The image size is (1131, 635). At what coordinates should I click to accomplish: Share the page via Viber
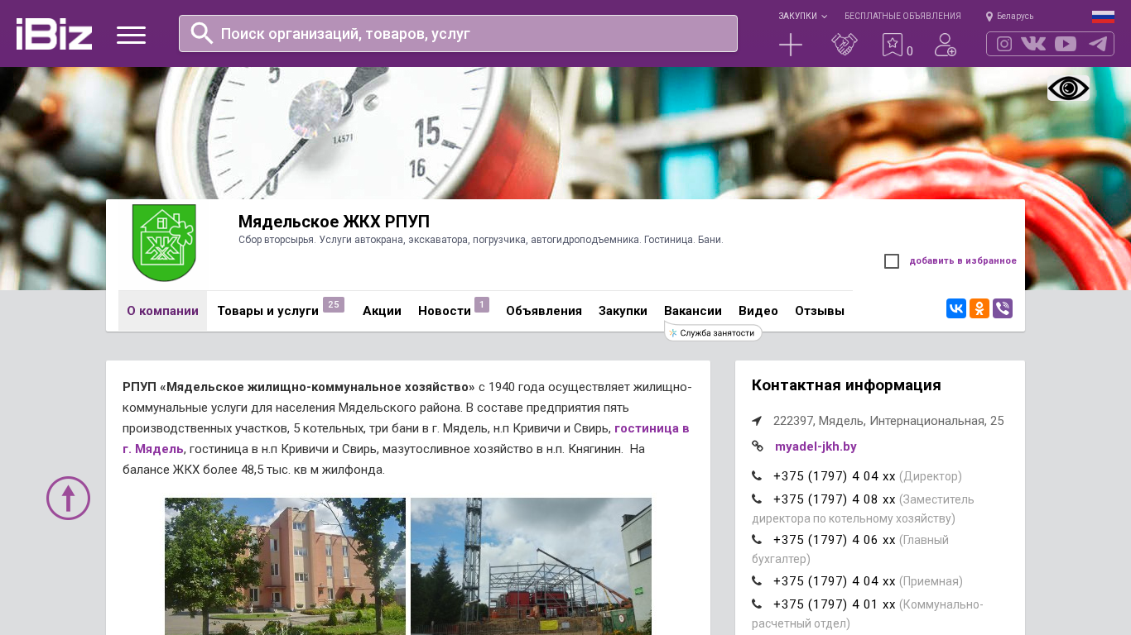pos(1003,308)
